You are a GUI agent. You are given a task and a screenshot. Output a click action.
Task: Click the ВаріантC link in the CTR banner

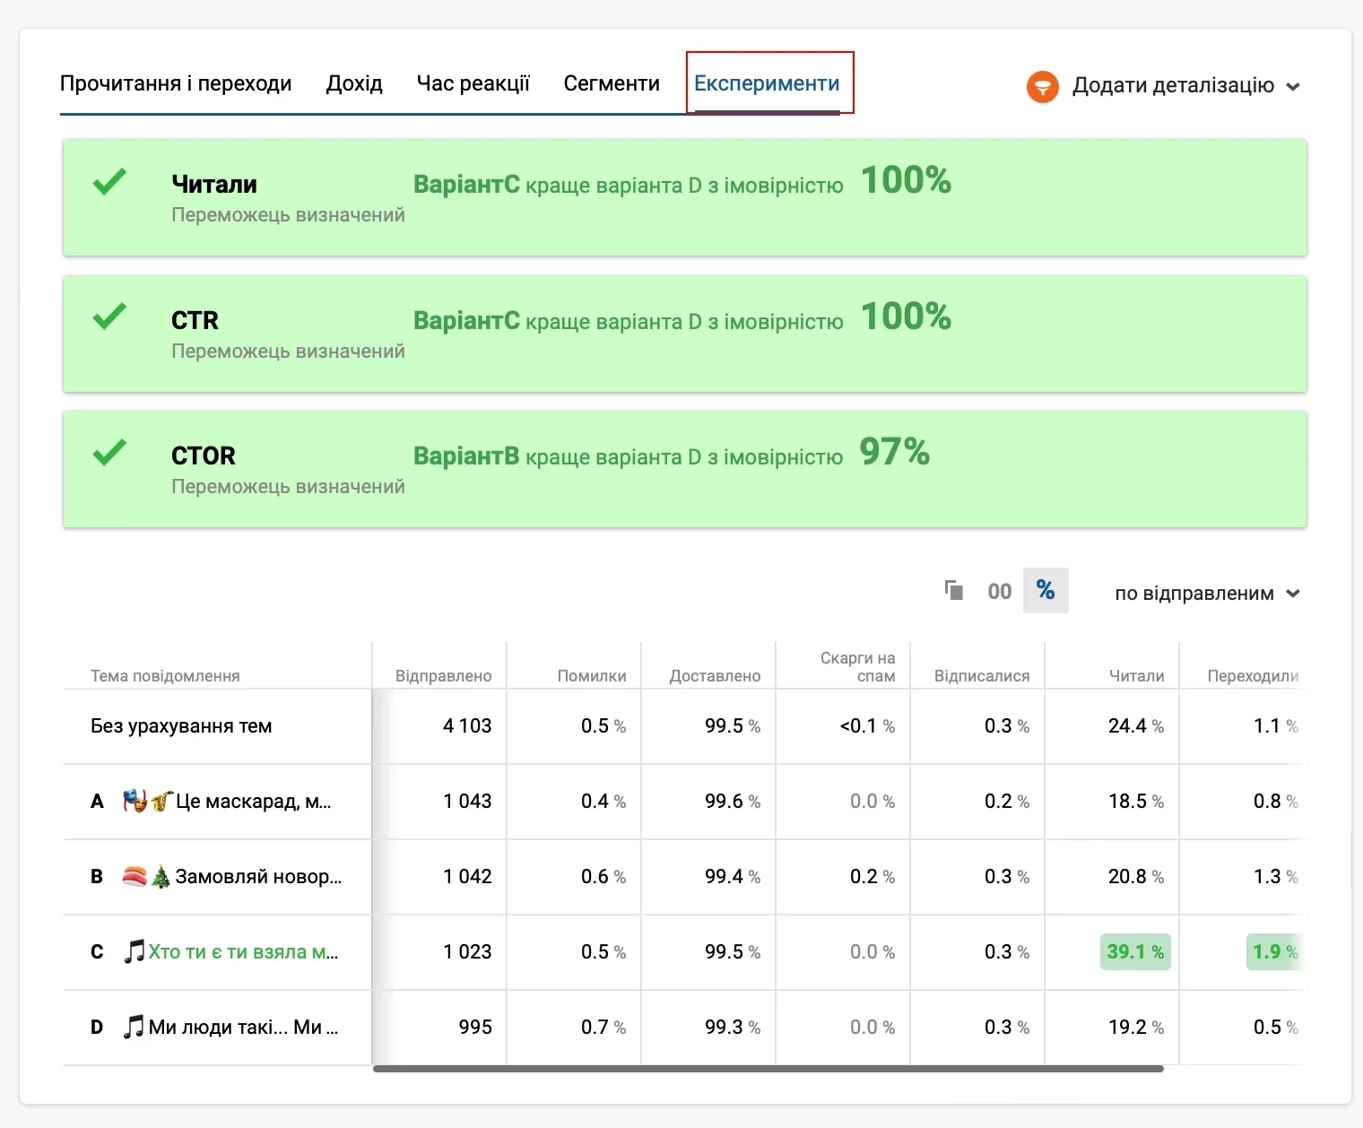(x=466, y=319)
